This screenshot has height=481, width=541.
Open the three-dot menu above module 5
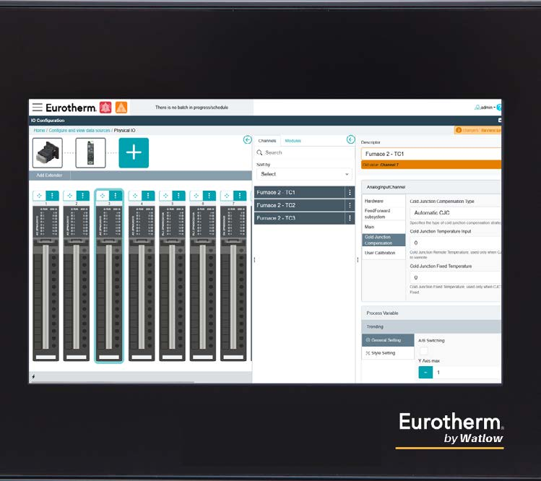pos(178,196)
